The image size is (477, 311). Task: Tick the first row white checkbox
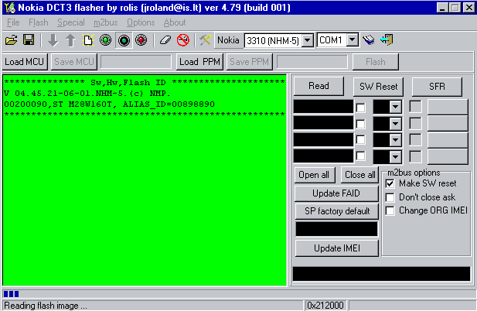point(361,108)
